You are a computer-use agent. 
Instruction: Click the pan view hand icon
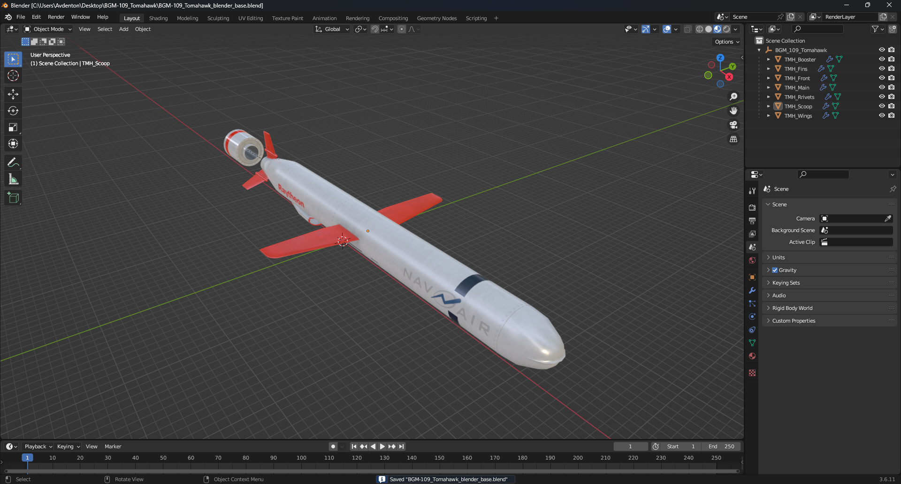[733, 111]
